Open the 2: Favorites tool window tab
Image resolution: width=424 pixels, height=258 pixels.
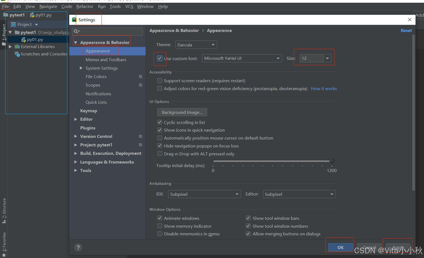point(4,244)
